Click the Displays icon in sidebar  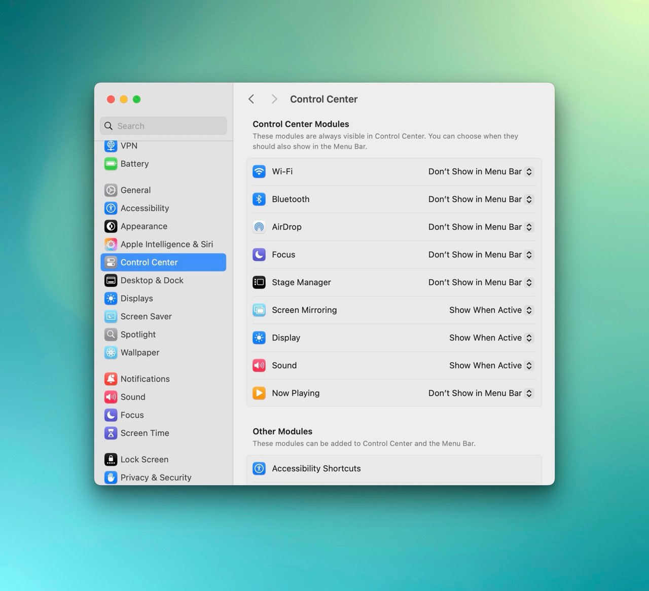tap(111, 299)
